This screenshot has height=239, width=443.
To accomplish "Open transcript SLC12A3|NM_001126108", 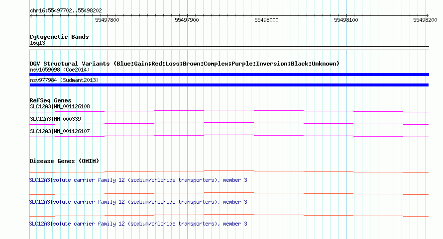I will [x=60, y=107].
